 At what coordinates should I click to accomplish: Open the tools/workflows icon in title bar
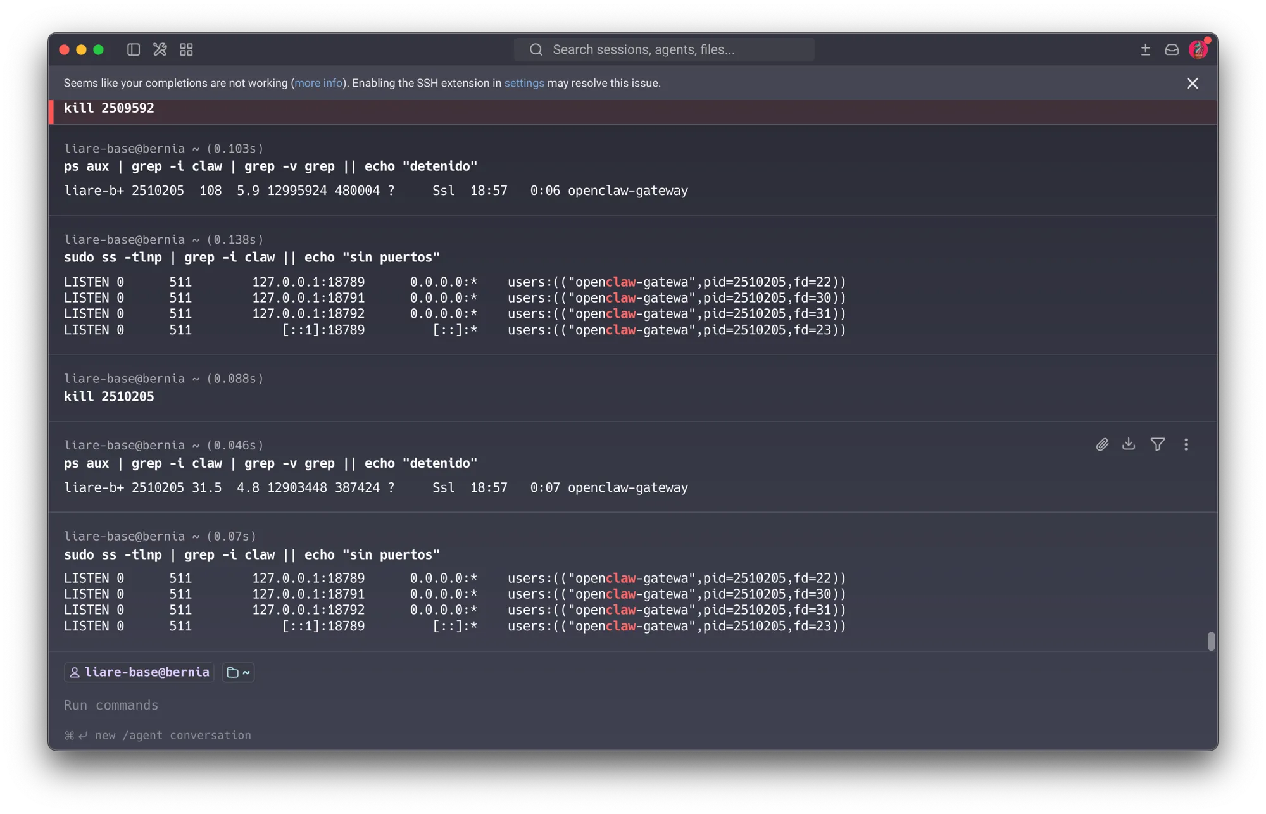160,49
